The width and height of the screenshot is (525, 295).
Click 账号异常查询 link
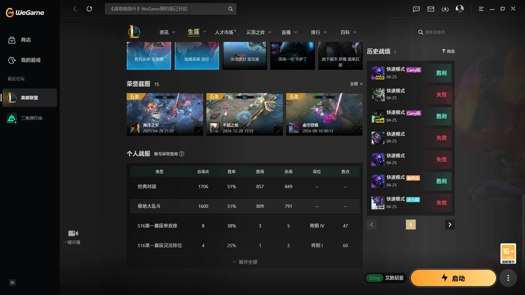[166, 154]
